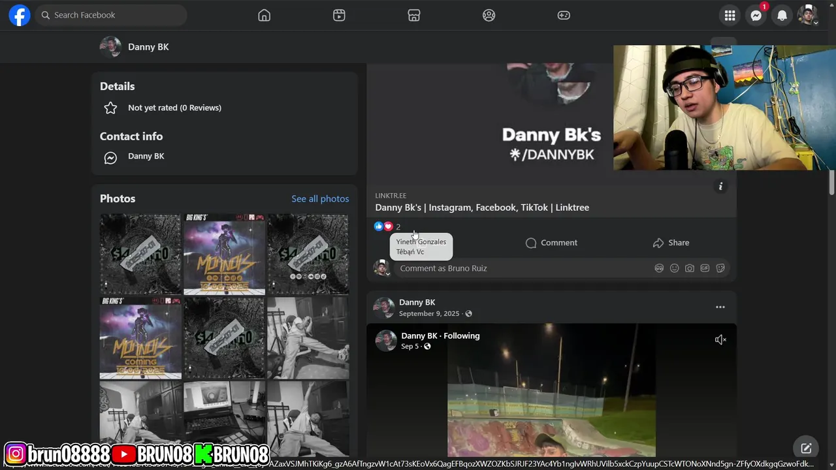Viewport: 836px width, 470px height.
Task: Open the Danny BK header name
Action: coord(148,47)
